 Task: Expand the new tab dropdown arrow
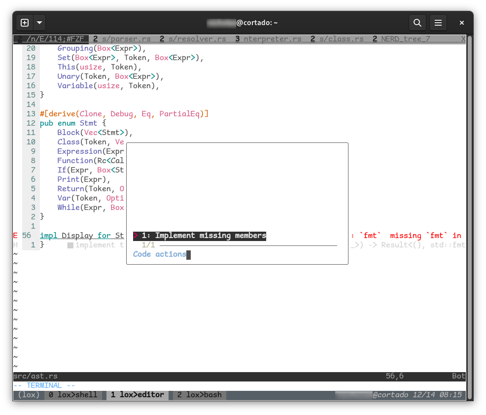click(39, 23)
